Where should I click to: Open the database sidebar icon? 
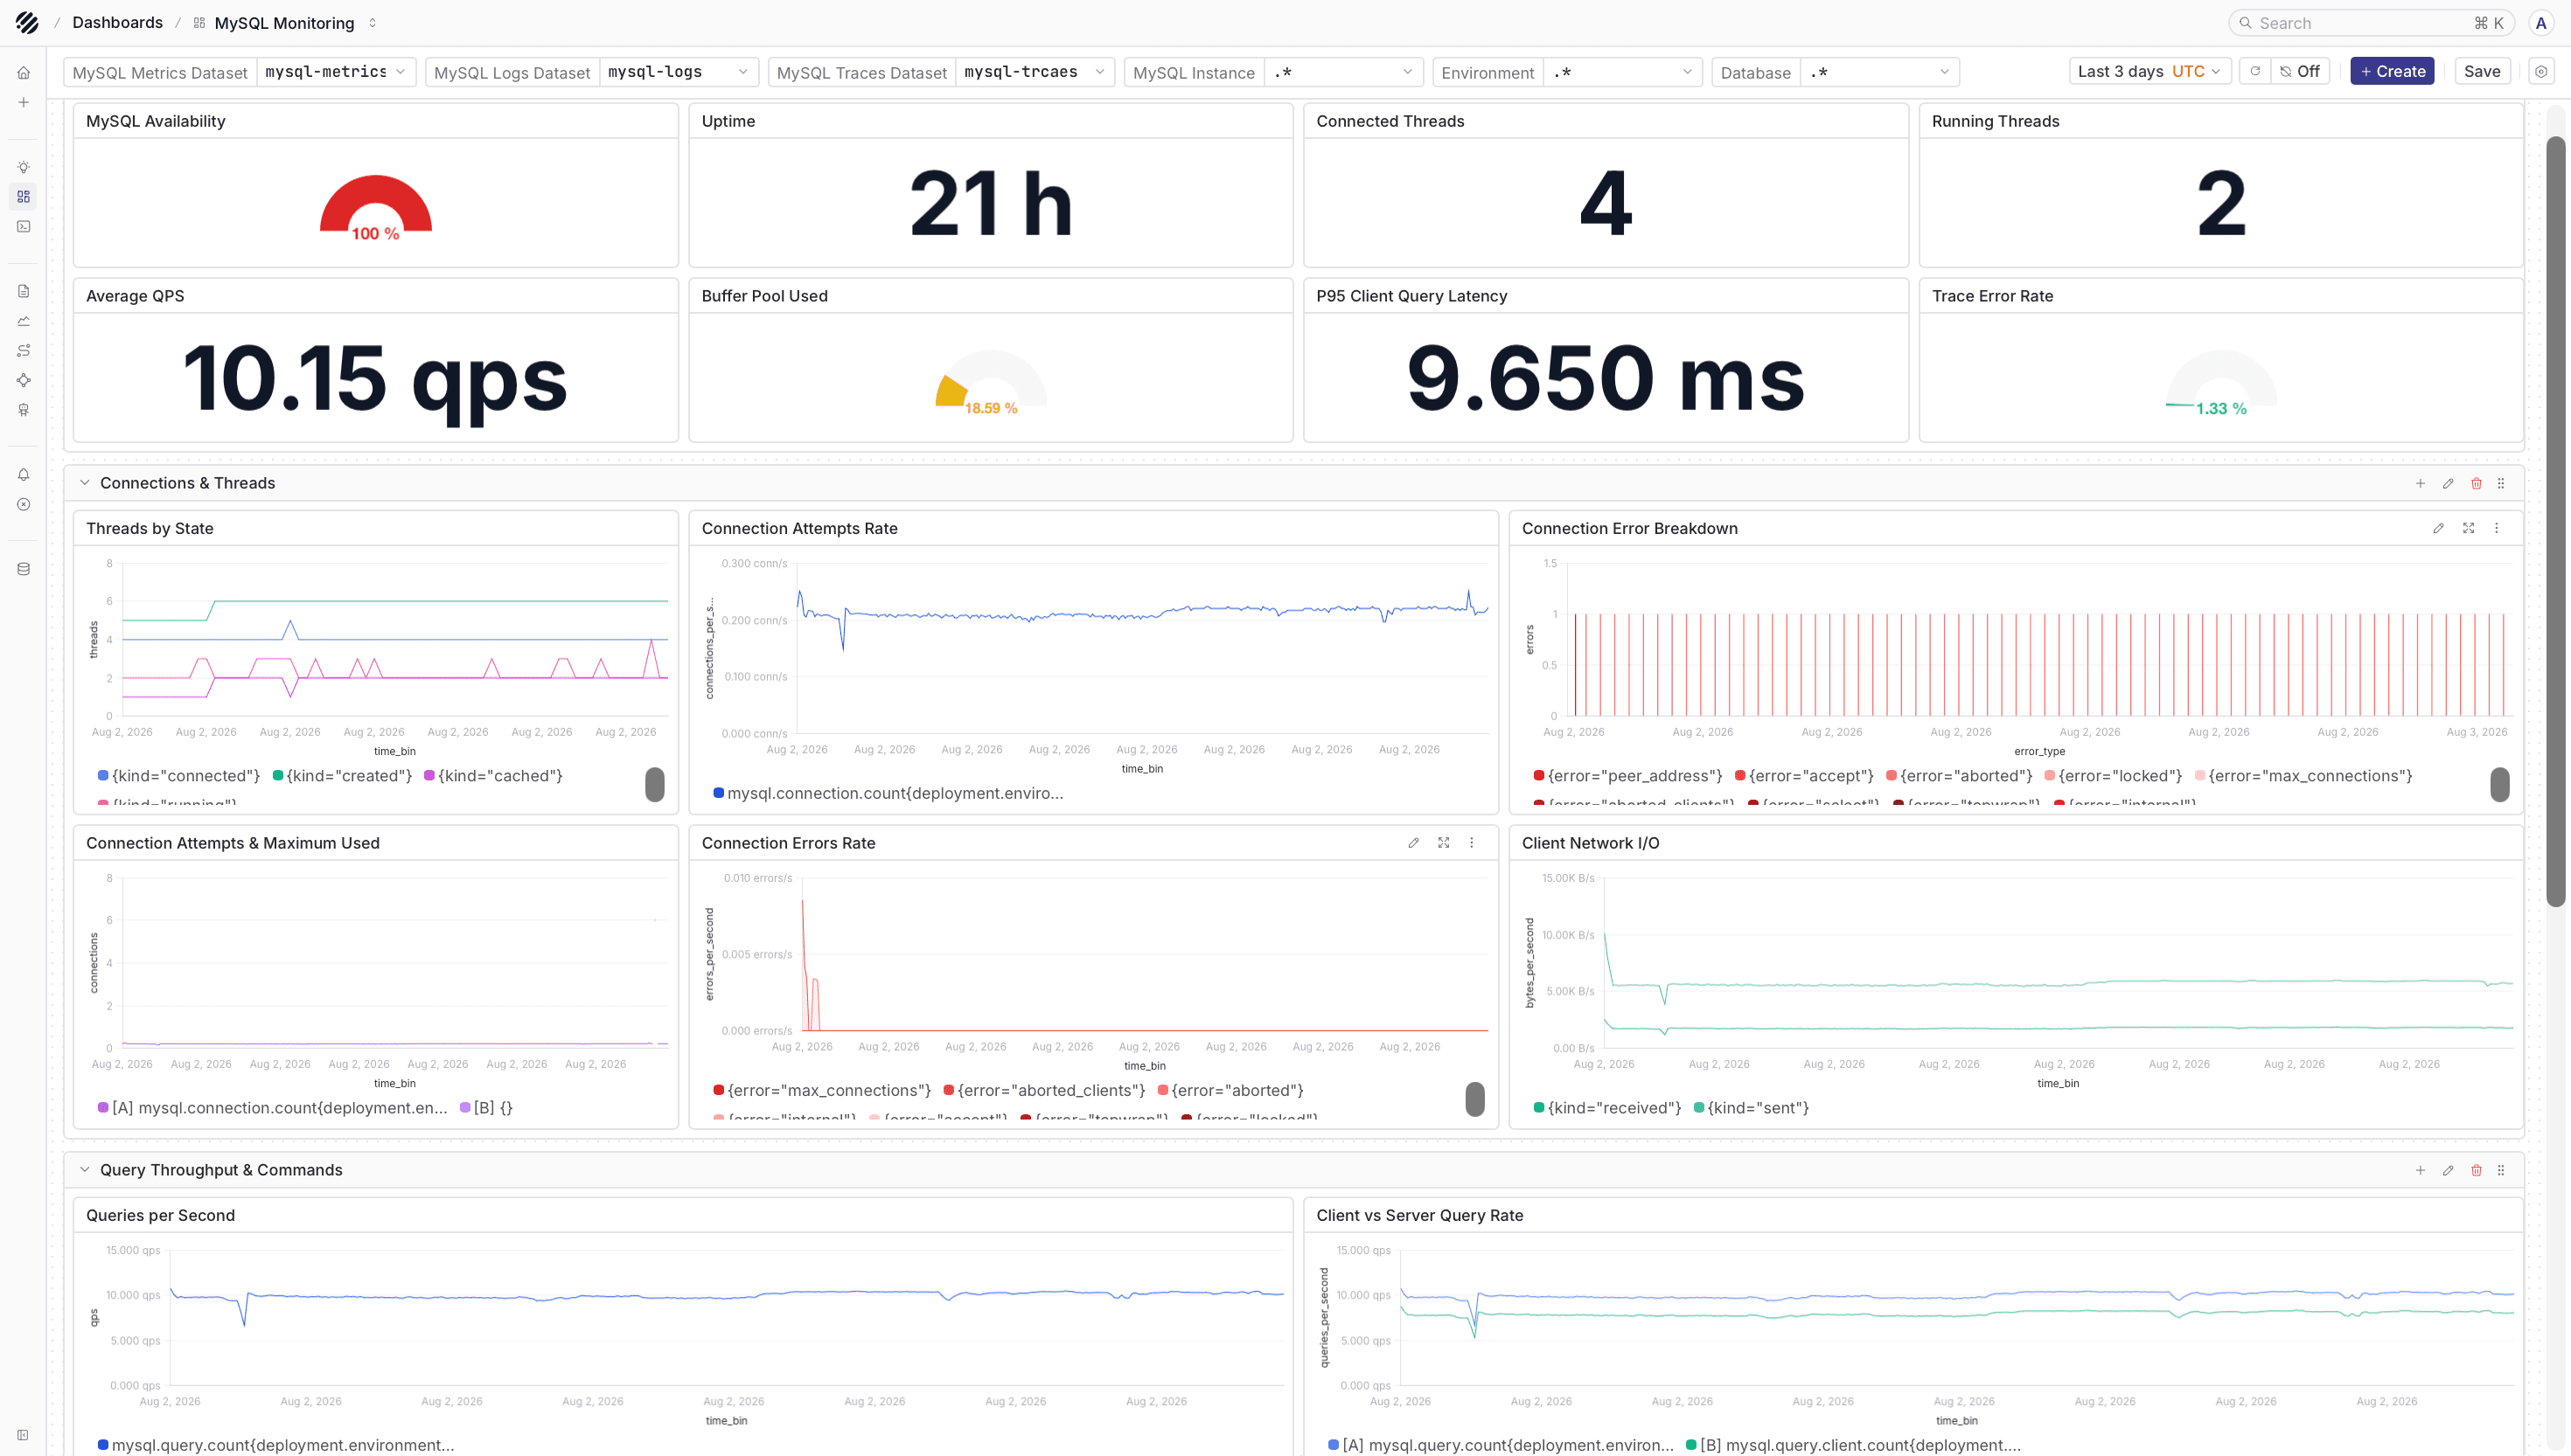23,569
